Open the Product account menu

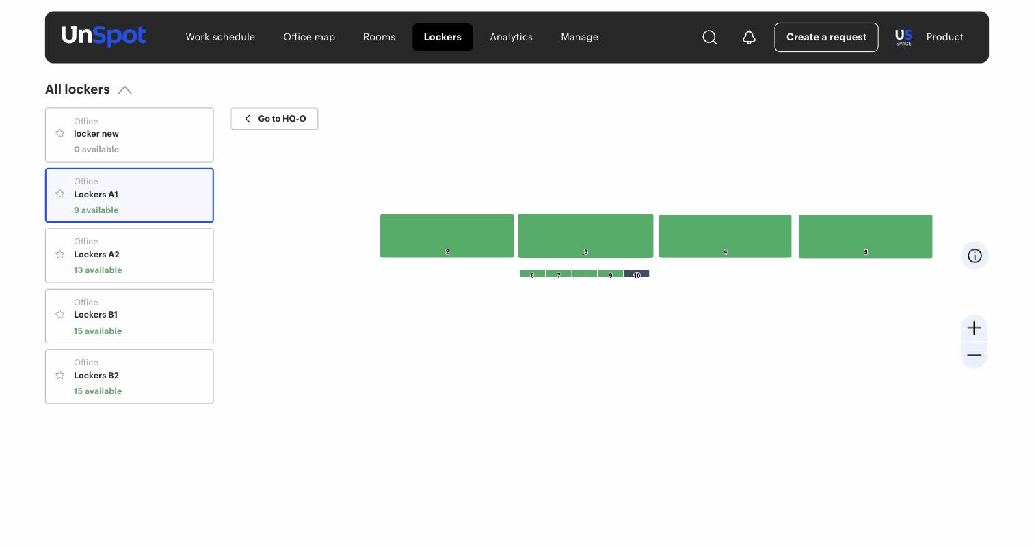coord(944,37)
